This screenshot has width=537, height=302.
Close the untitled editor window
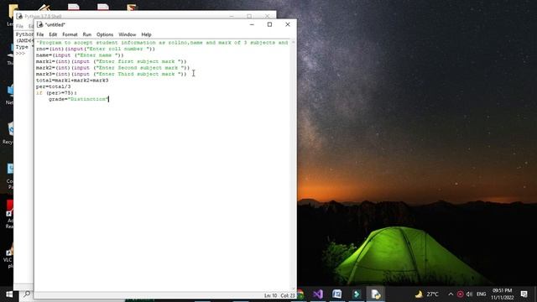click(287, 24)
